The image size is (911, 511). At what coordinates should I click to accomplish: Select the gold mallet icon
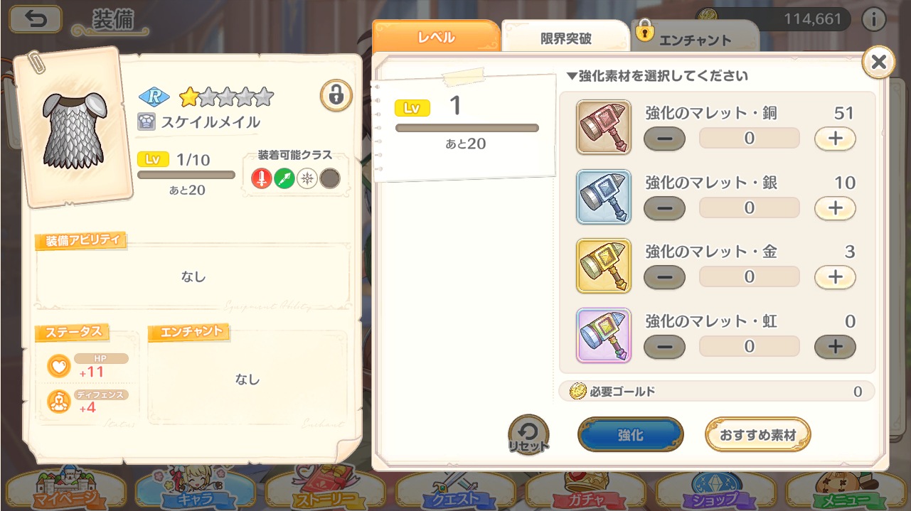(x=604, y=266)
